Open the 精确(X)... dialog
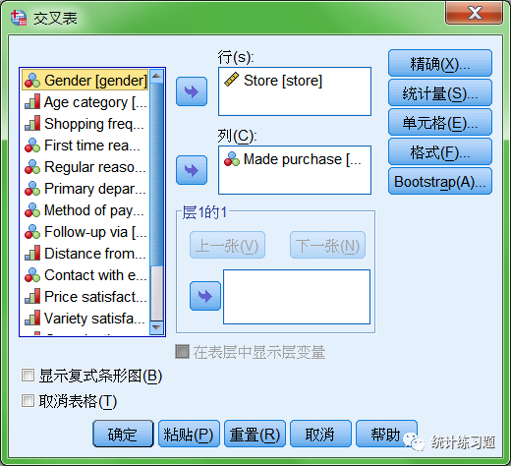Image resolution: width=511 pixels, height=466 pixels. [440, 63]
